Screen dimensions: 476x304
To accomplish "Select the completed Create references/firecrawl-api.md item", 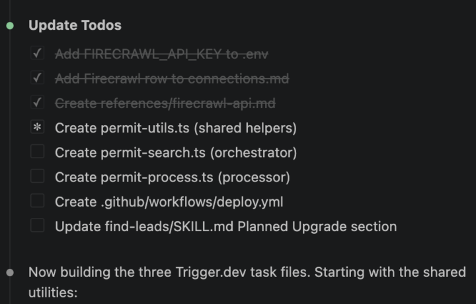I will [165, 104].
